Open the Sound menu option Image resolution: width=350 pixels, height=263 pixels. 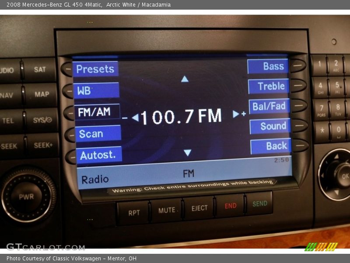pos(270,126)
